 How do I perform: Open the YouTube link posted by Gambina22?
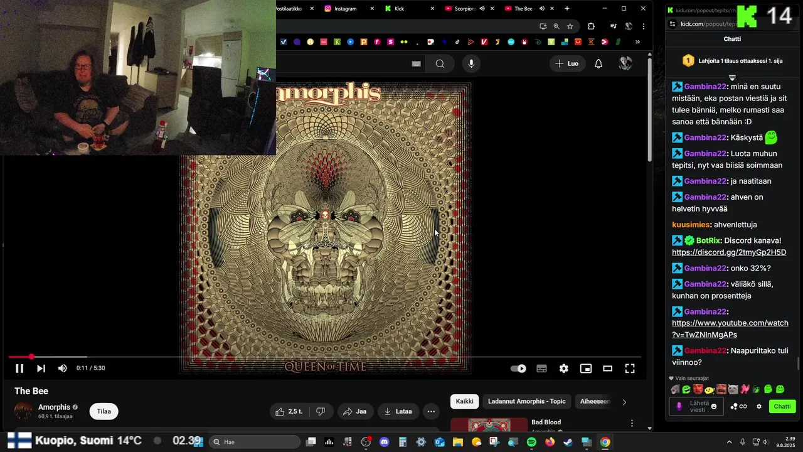point(730,329)
